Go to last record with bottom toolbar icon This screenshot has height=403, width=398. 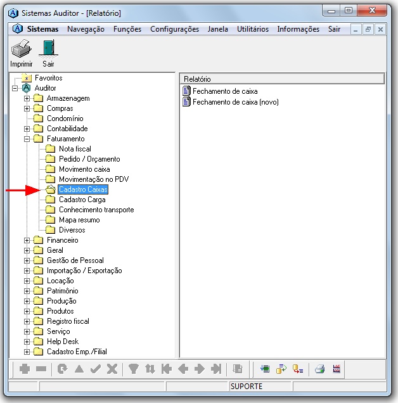(x=216, y=369)
